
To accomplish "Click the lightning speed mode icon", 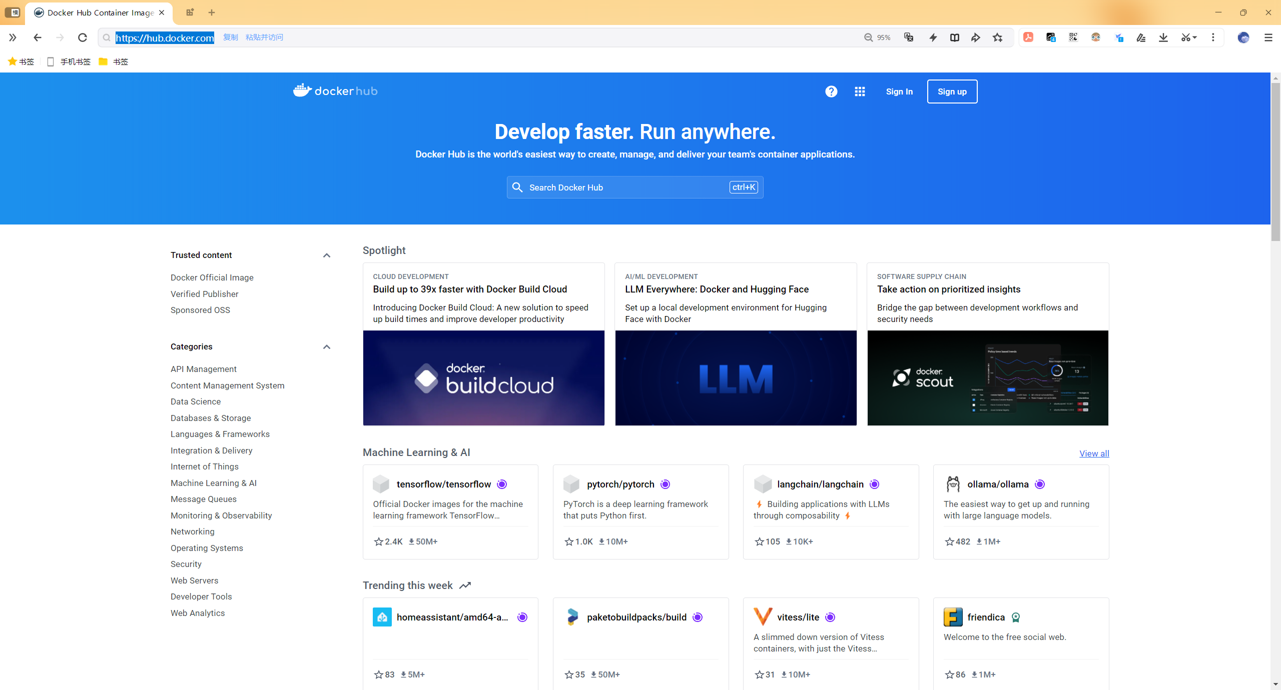I will 933,37.
